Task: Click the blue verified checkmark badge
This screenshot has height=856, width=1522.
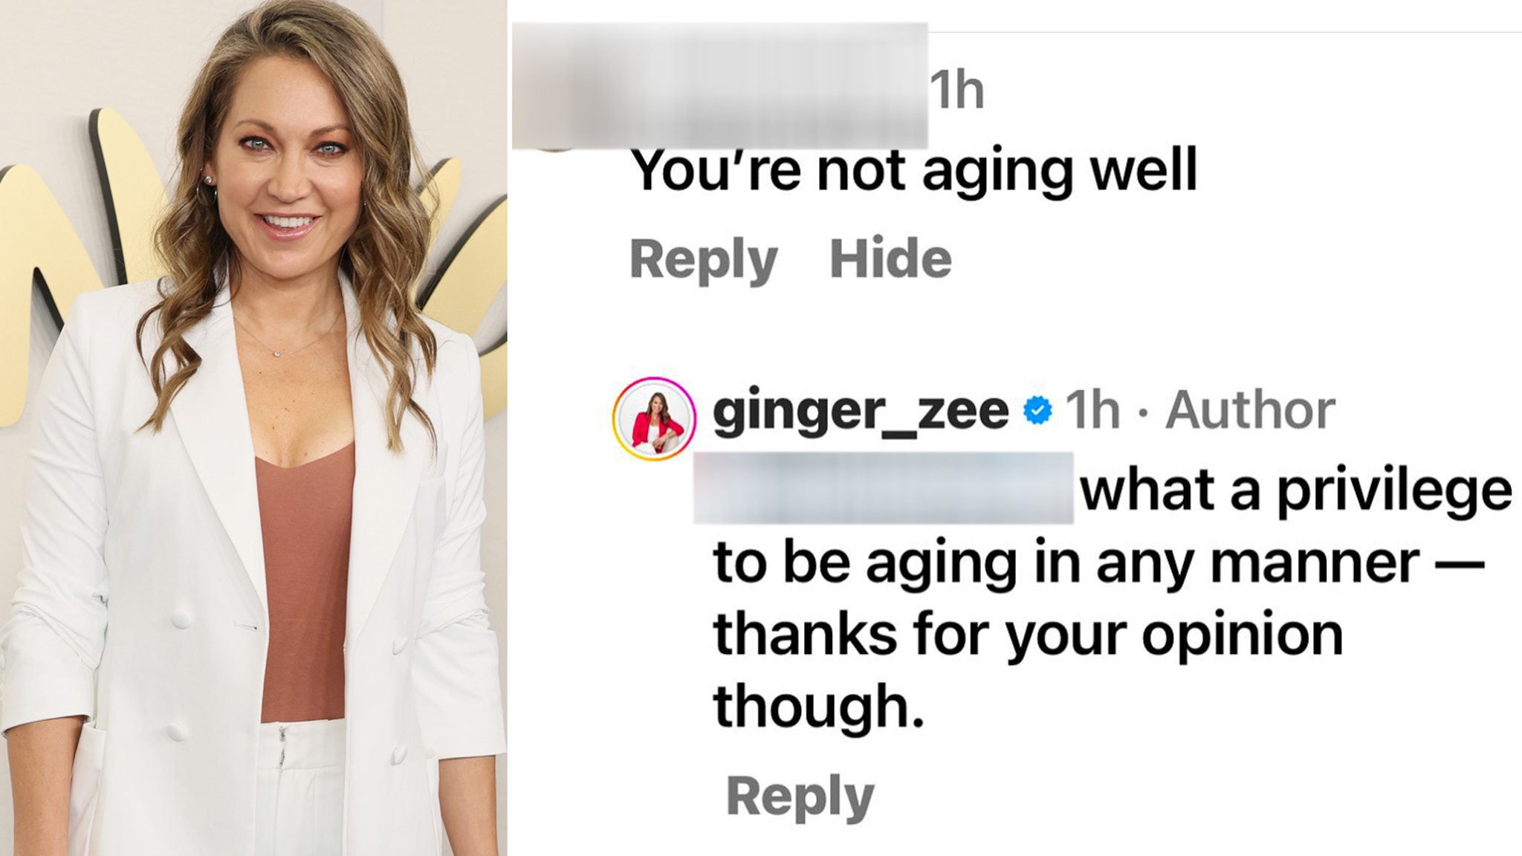Action: pos(1037,410)
